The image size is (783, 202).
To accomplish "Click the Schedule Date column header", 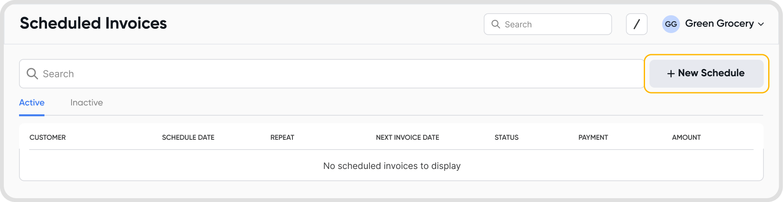I will click(x=188, y=137).
